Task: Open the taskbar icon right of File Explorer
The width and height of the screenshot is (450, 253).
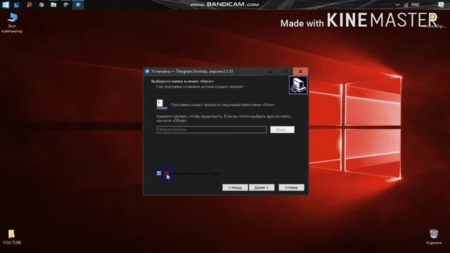Action: (66, 5)
